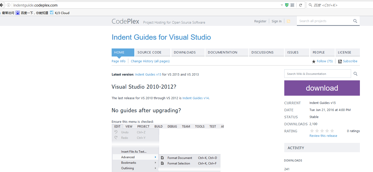The height and width of the screenshot is (172, 373).
Task: Click the Follow (75) link
Action: [325, 61]
